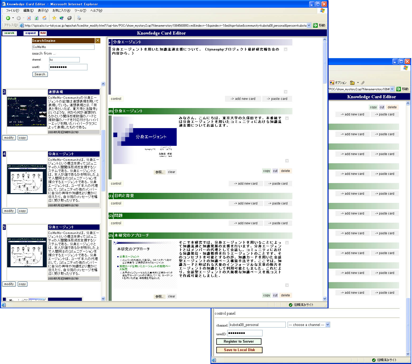Close the SearchEngine panel with X icon

(98, 40)
